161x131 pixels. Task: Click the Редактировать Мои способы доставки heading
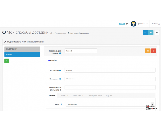tap(25, 42)
